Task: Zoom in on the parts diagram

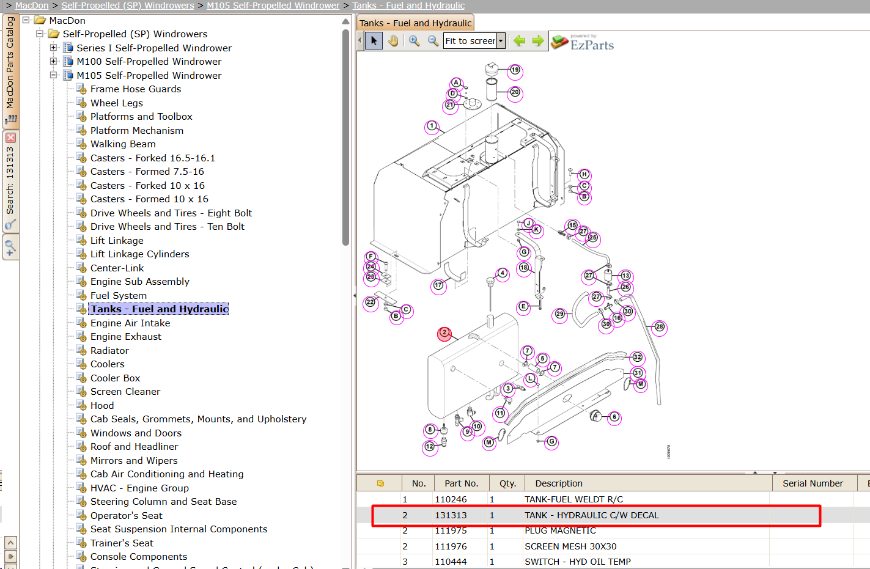Action: coord(415,41)
